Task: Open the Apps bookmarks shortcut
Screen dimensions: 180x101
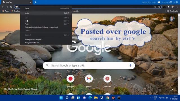Action: (5, 11)
